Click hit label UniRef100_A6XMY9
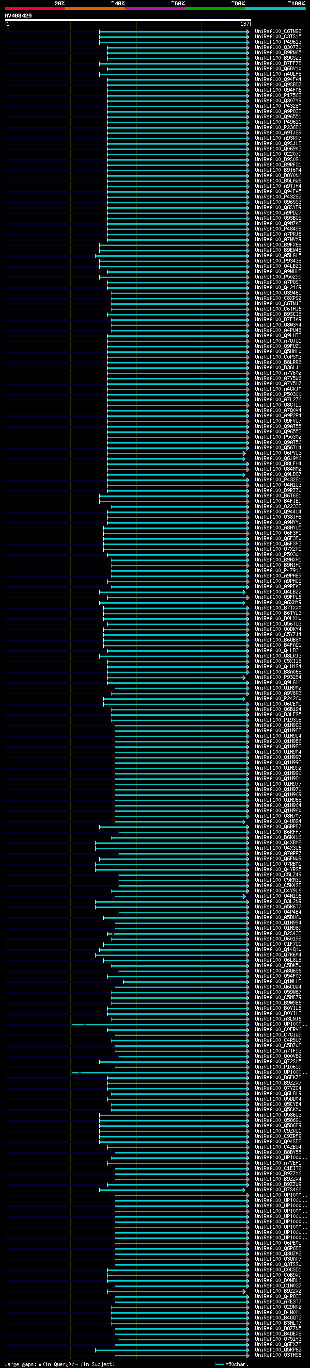 [278, 603]
